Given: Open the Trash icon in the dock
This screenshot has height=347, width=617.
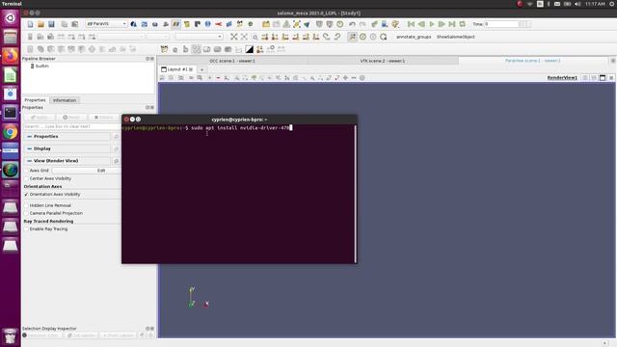Looking at the screenshot, I should click(11, 336).
